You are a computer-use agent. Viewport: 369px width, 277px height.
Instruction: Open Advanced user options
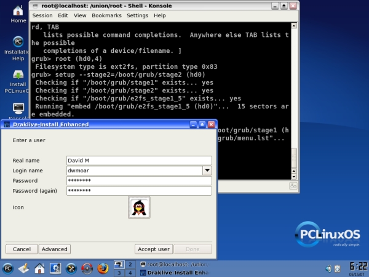tap(54, 249)
